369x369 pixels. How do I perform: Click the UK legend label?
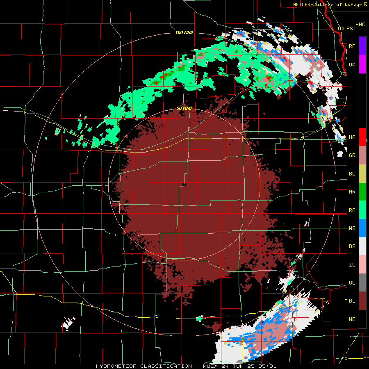coord(352,64)
